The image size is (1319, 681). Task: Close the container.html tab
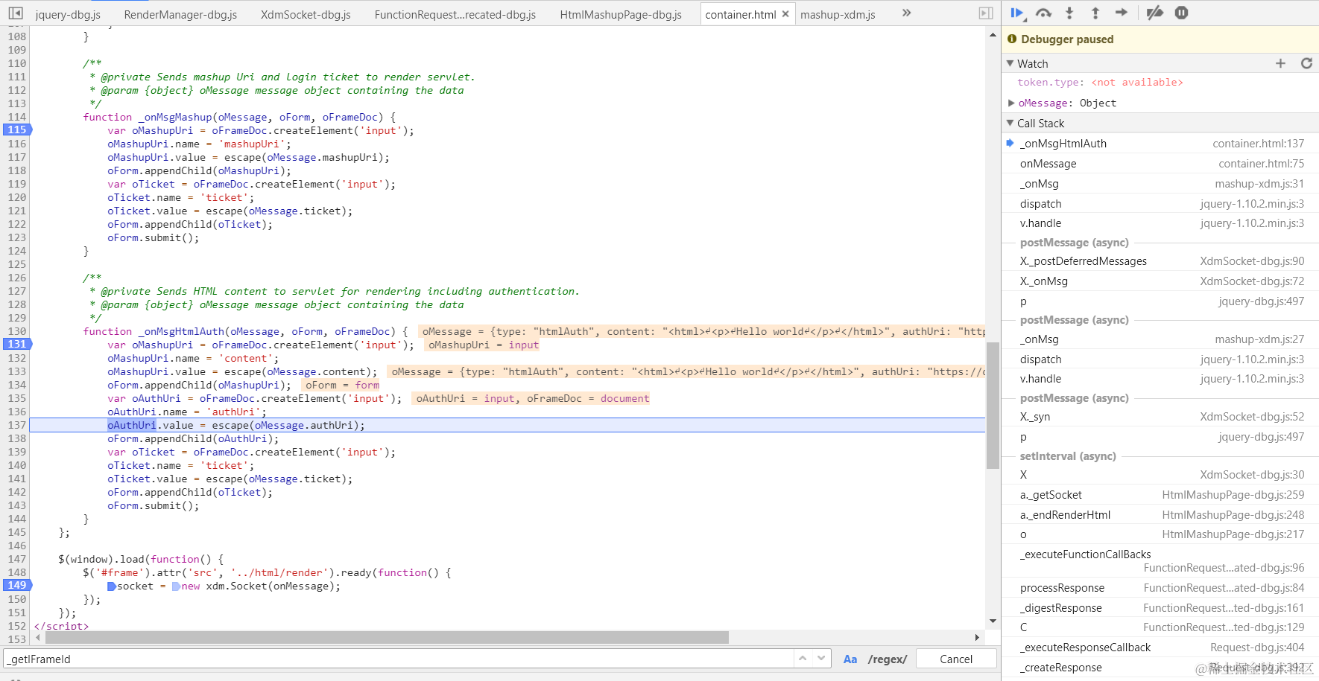click(785, 14)
